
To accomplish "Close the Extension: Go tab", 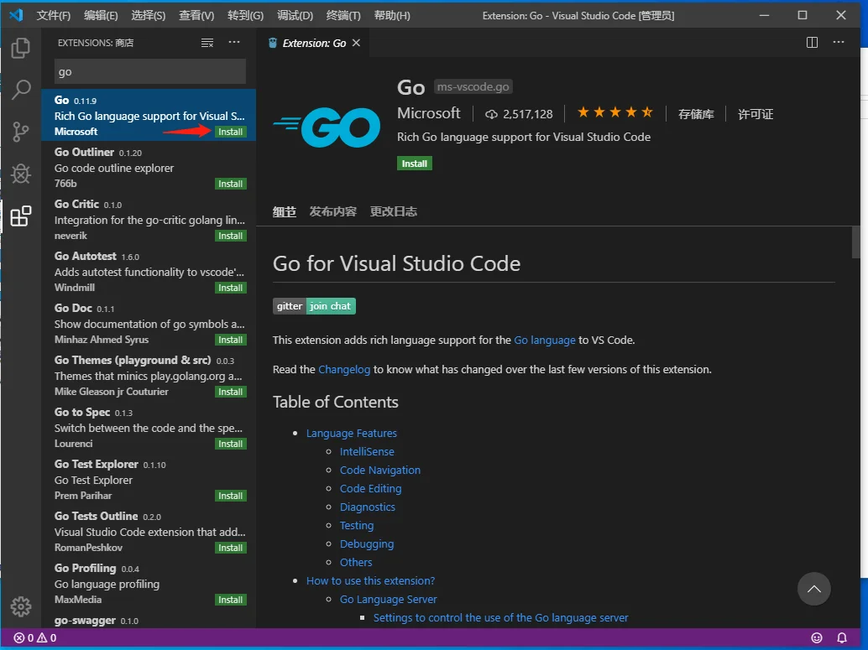I will coord(356,43).
